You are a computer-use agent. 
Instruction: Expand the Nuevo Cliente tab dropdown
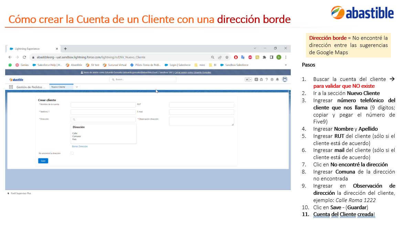point(77,87)
